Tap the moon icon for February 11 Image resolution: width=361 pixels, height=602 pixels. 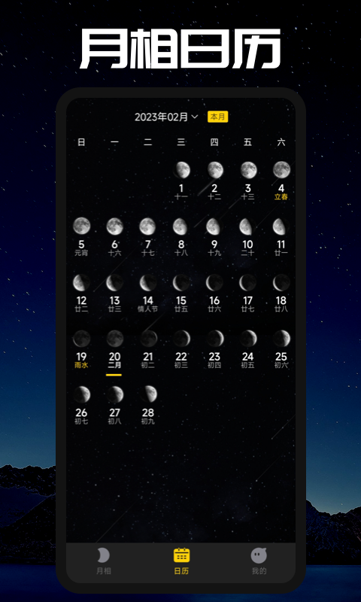(x=281, y=227)
